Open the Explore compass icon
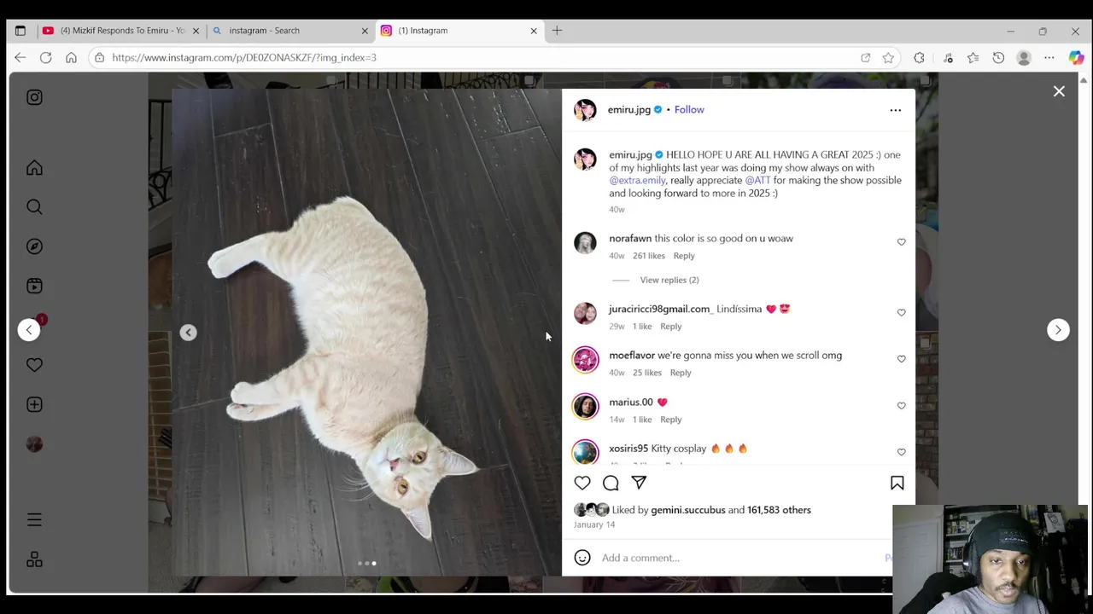1093x614 pixels. tap(34, 246)
